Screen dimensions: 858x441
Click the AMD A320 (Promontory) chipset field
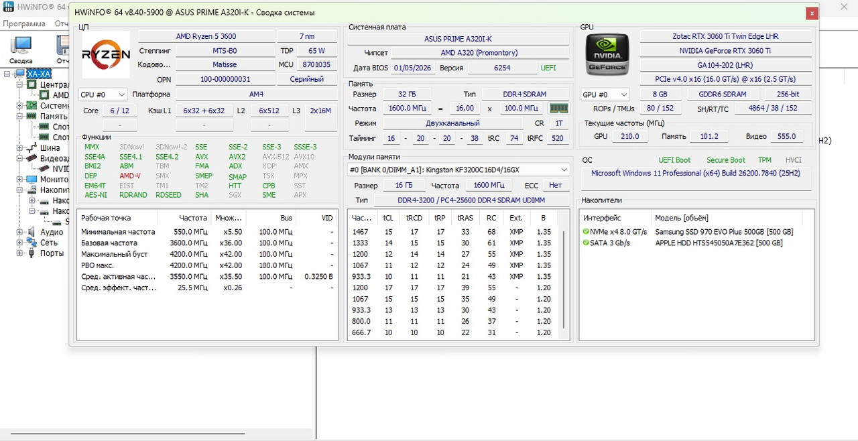[x=479, y=53]
